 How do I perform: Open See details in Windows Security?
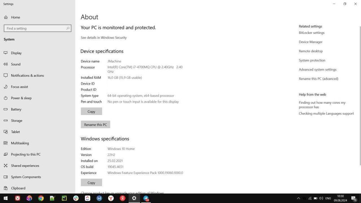click(x=104, y=37)
